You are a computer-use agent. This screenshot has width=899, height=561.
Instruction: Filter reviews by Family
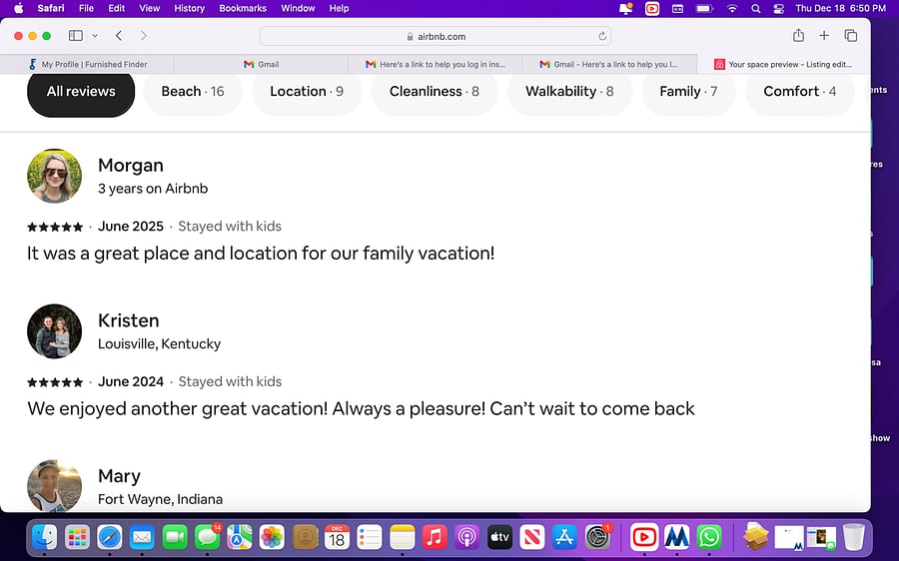(x=688, y=92)
